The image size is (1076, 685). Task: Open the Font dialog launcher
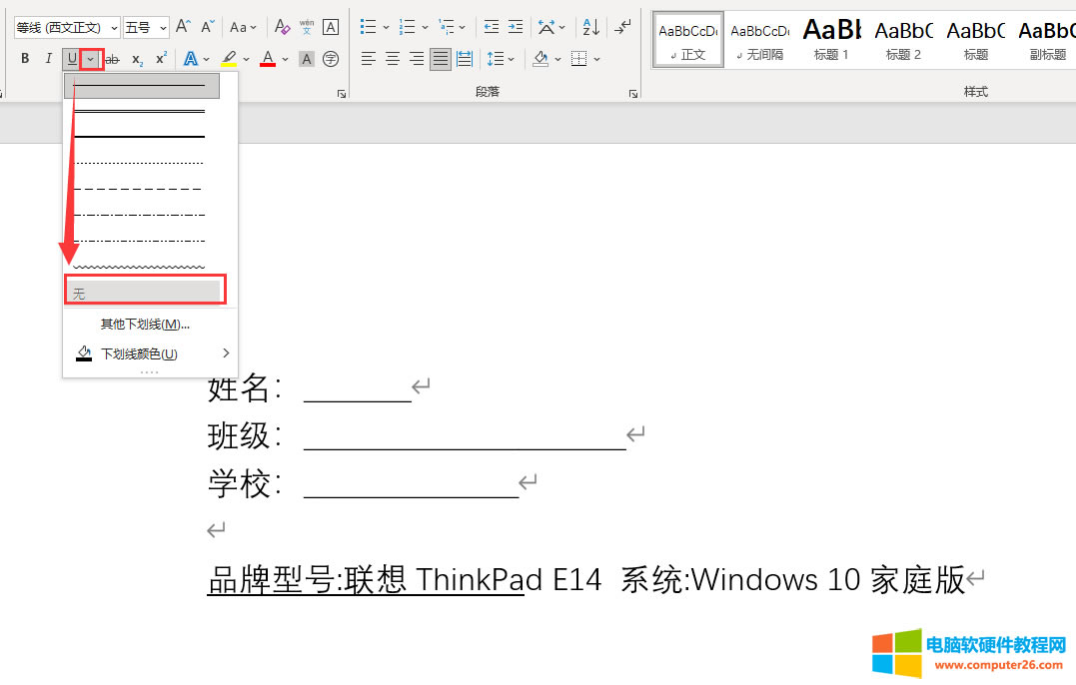[342, 94]
